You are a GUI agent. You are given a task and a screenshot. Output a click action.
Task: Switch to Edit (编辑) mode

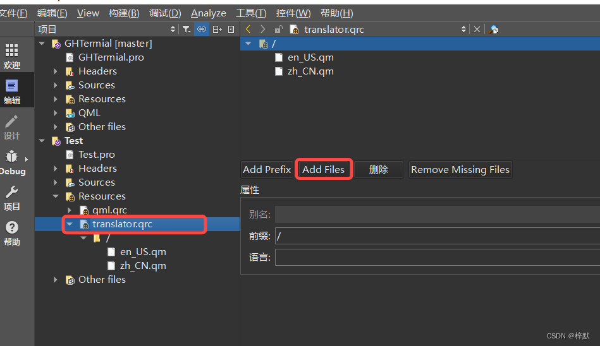pyautogui.click(x=12, y=92)
